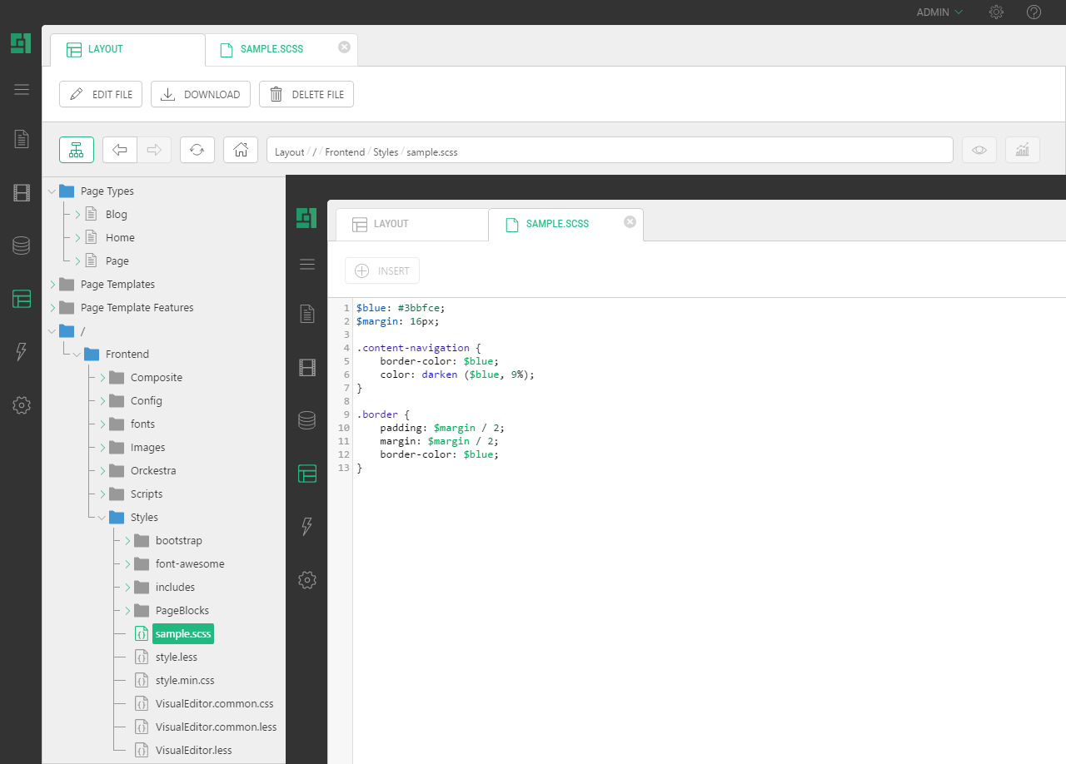Viewport: 1066px width, 764px height.
Task: Open the settings gear in top bar
Action: [x=996, y=12]
